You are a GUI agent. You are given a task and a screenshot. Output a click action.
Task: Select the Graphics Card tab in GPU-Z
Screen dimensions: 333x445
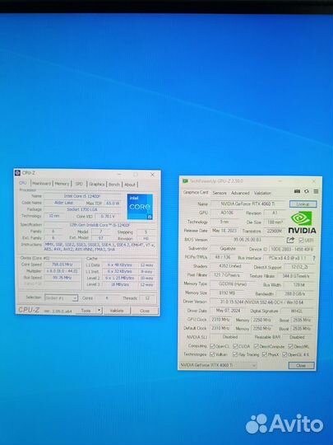pos(196,192)
